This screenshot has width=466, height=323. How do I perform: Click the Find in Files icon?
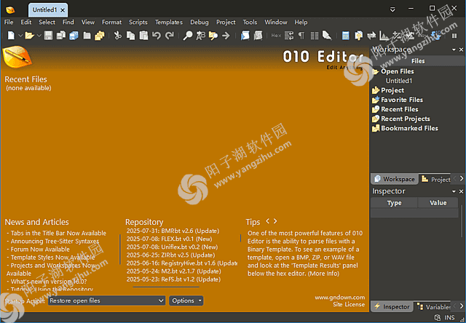tap(213, 36)
